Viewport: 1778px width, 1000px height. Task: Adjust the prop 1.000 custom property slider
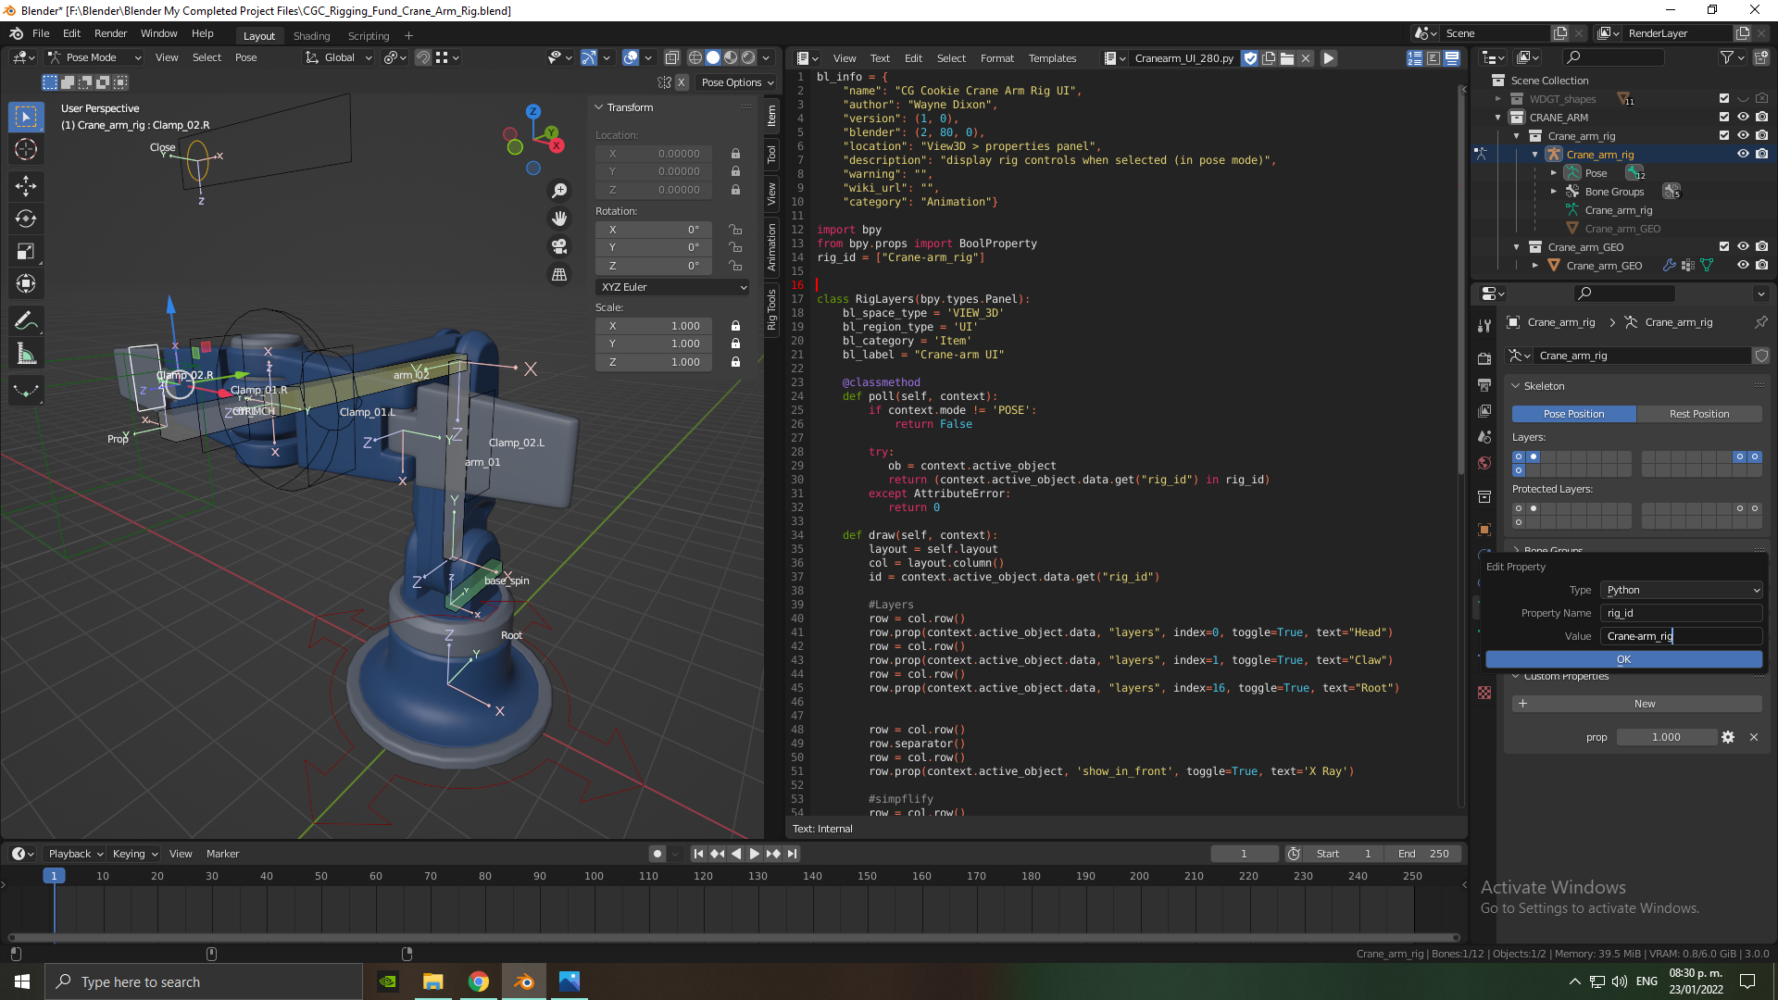click(x=1667, y=737)
